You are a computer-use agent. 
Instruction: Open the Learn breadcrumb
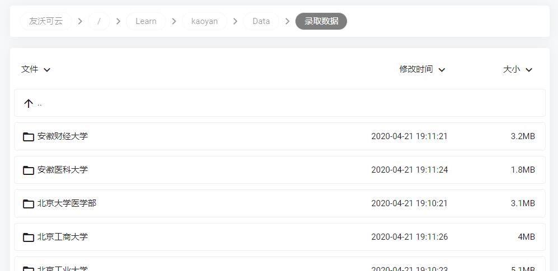click(146, 21)
